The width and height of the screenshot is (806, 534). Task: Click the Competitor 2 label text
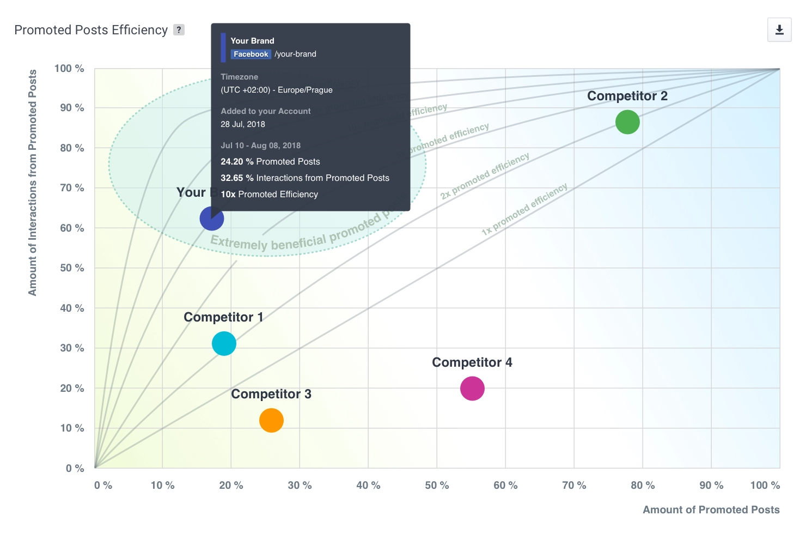click(627, 96)
